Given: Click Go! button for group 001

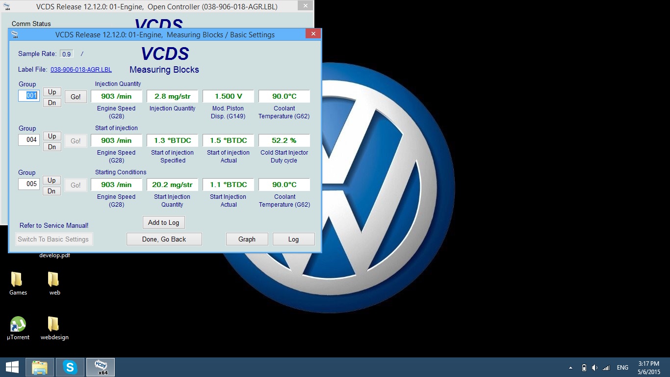Looking at the screenshot, I should (76, 97).
